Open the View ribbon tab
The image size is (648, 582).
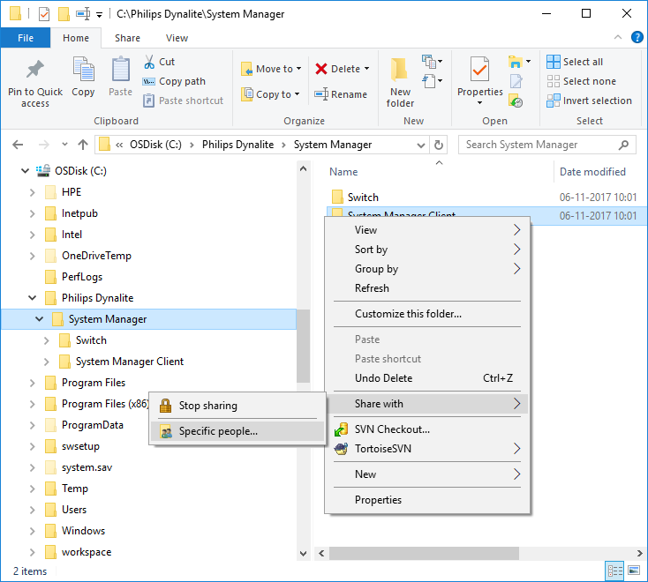[x=177, y=38]
